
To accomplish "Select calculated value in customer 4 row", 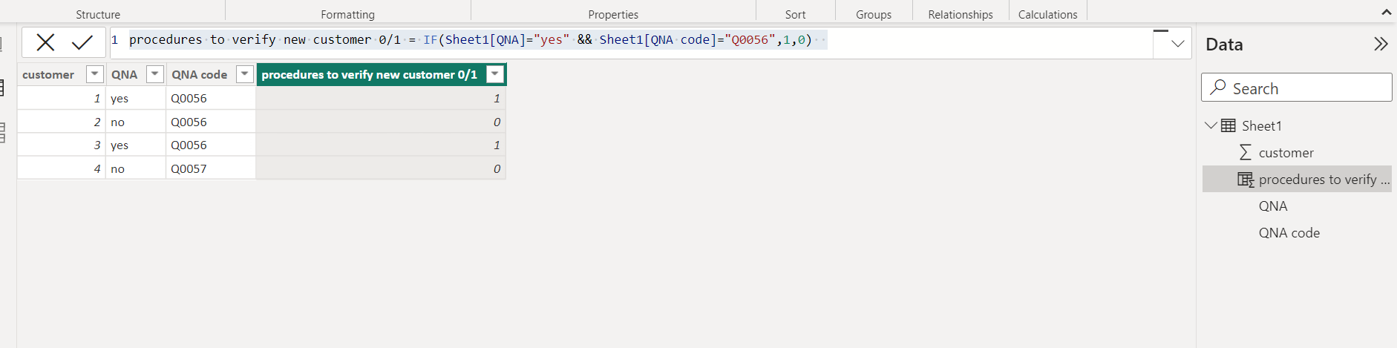I will pos(381,168).
